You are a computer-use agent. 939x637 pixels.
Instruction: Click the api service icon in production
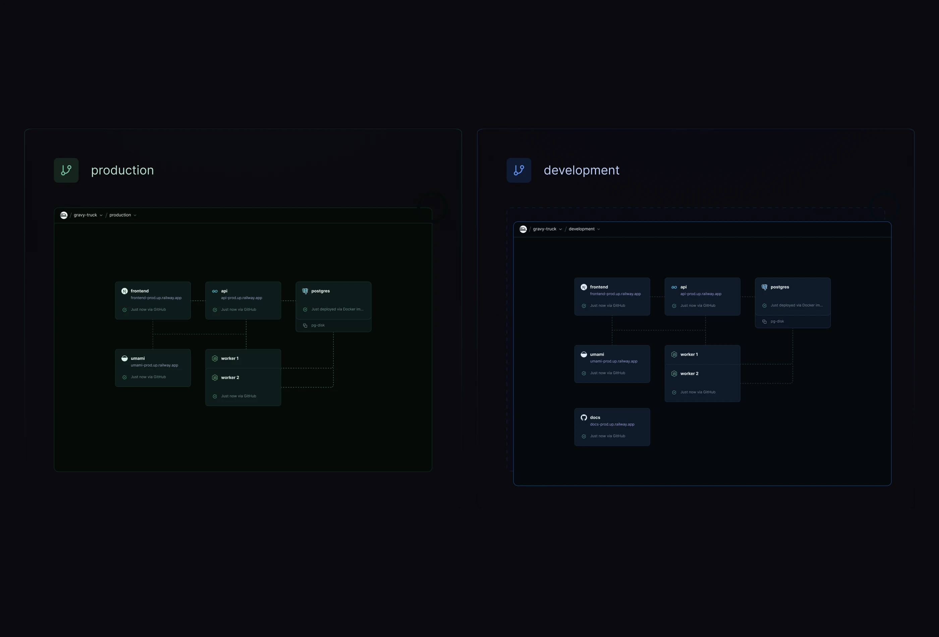[215, 291]
